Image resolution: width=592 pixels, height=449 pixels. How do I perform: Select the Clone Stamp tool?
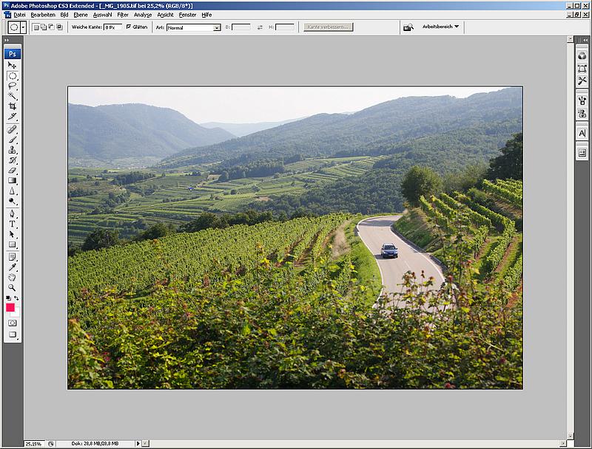click(12, 150)
